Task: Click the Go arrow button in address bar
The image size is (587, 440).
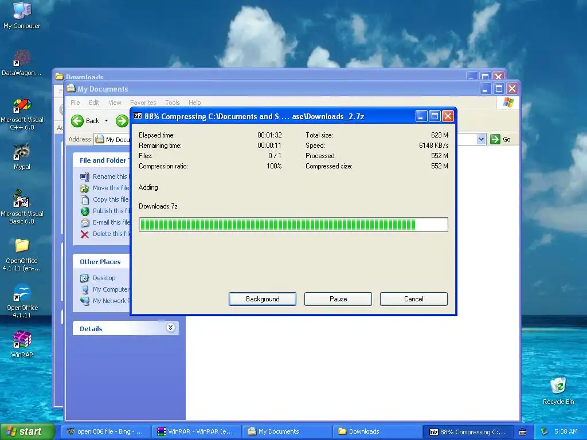Action: click(x=495, y=139)
